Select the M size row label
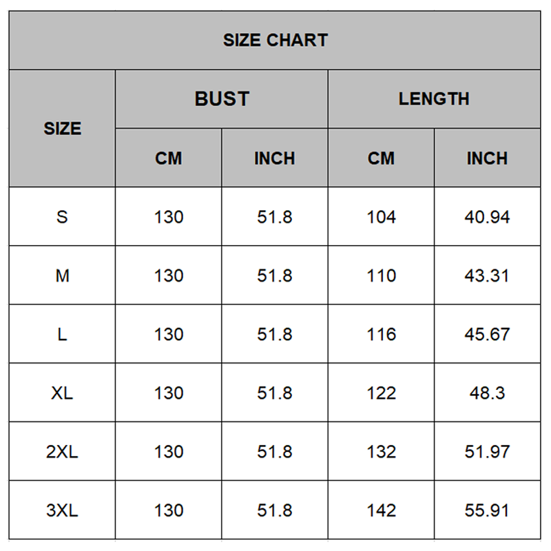Viewport: 551px width, 551px height. tap(62, 275)
